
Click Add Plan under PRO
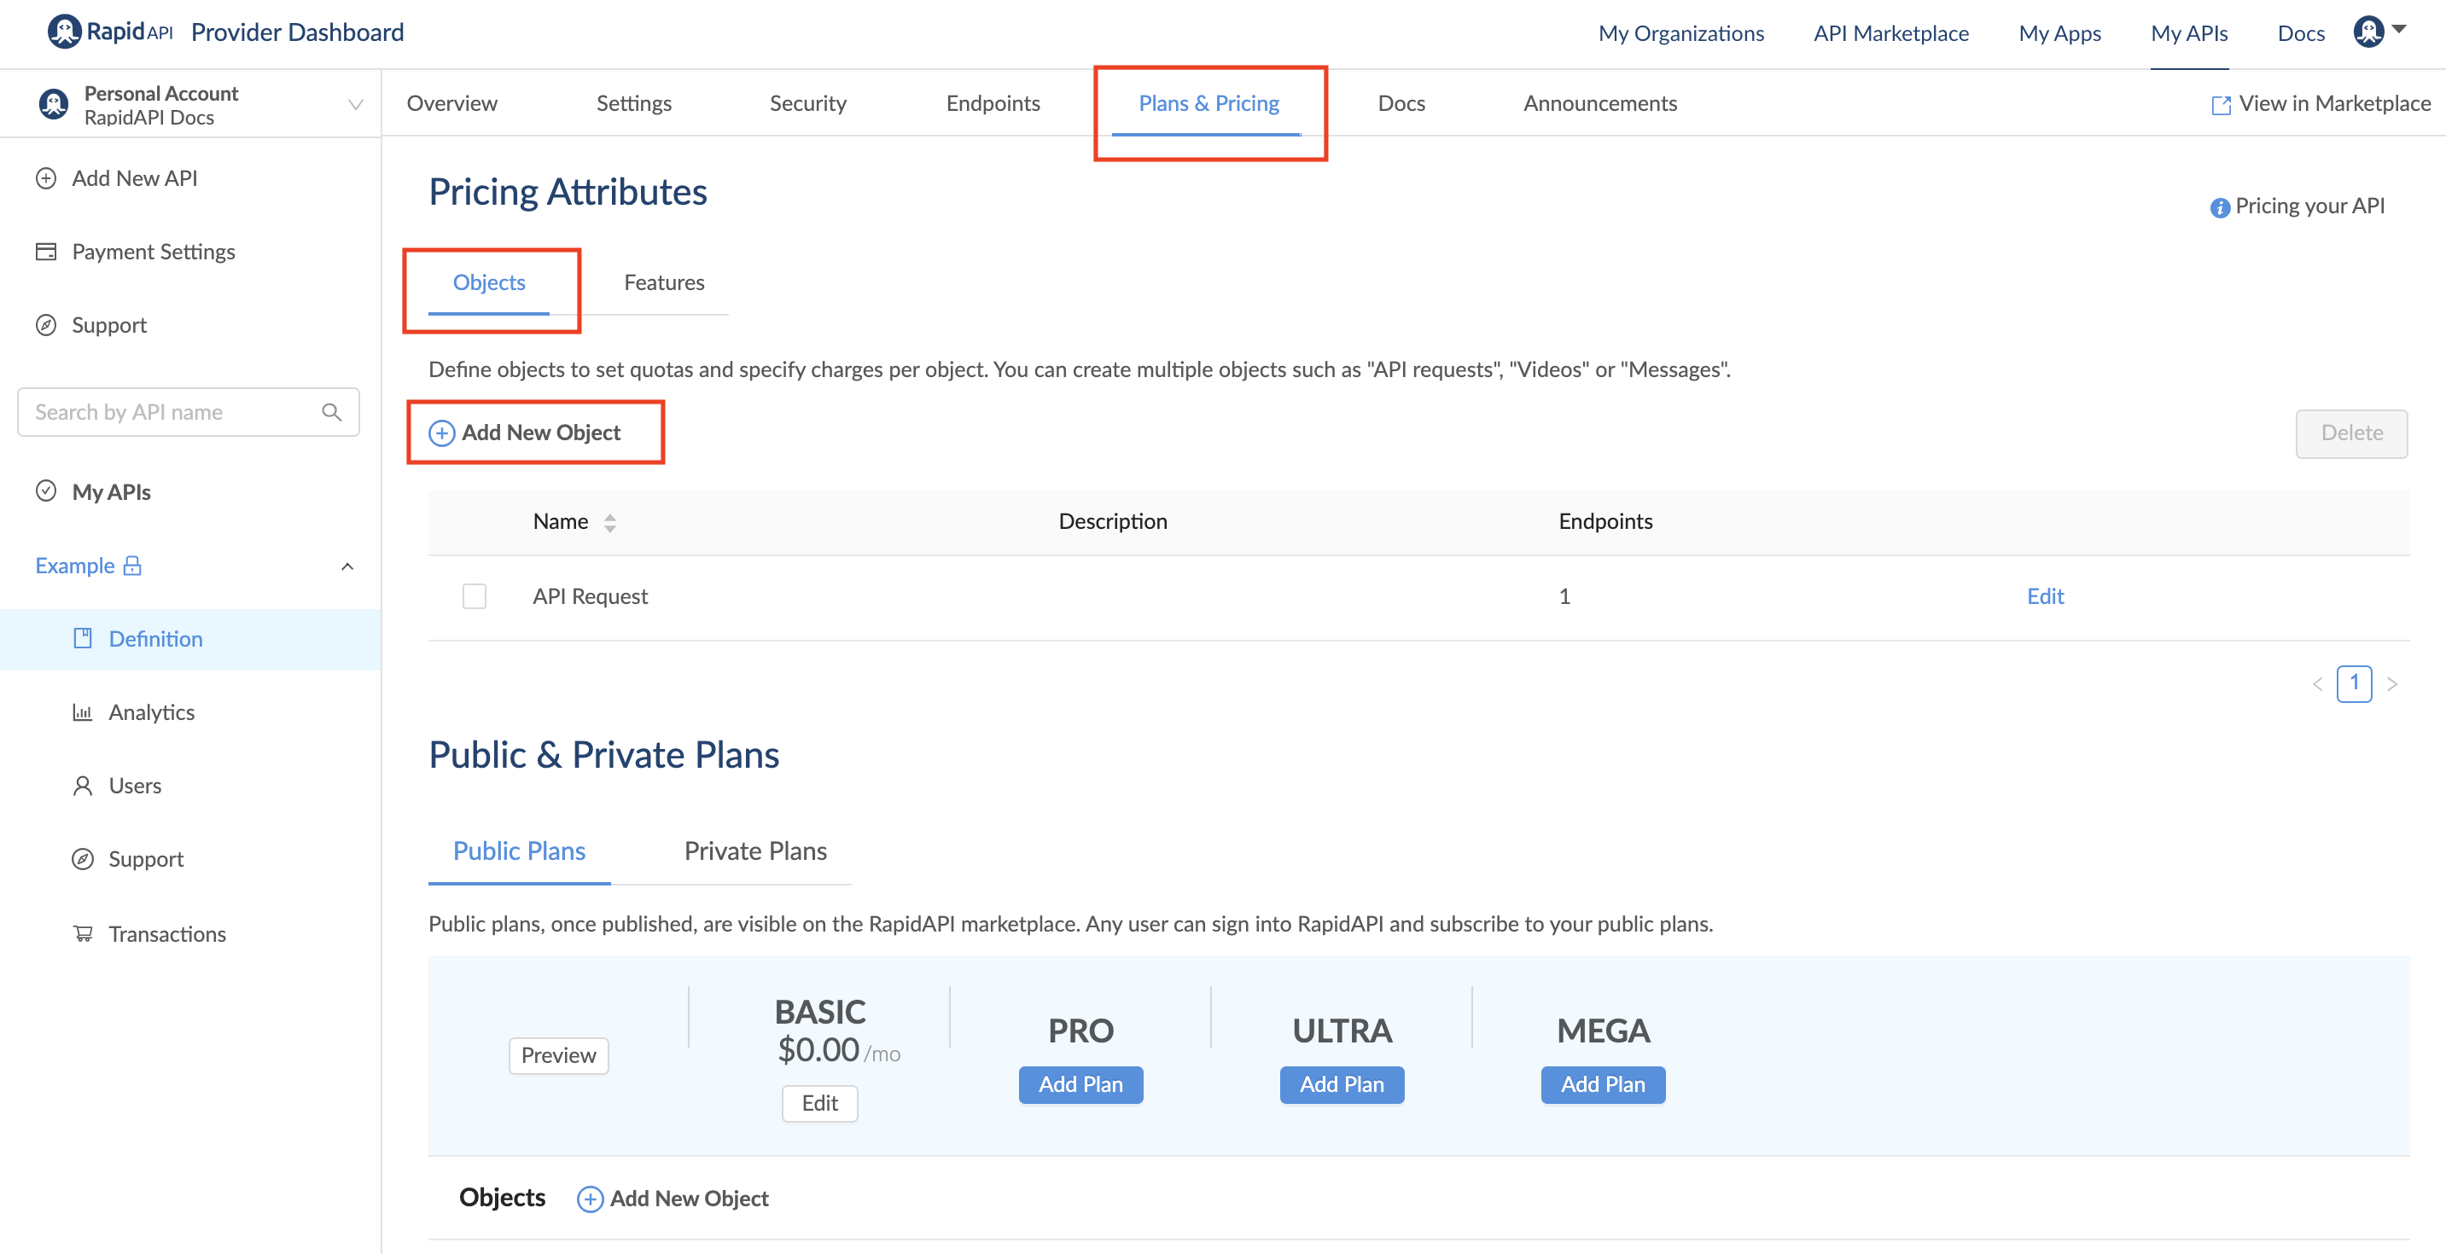pyautogui.click(x=1080, y=1084)
